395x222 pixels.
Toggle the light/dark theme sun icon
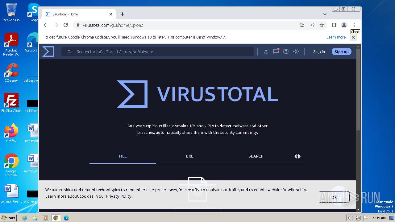point(296,51)
